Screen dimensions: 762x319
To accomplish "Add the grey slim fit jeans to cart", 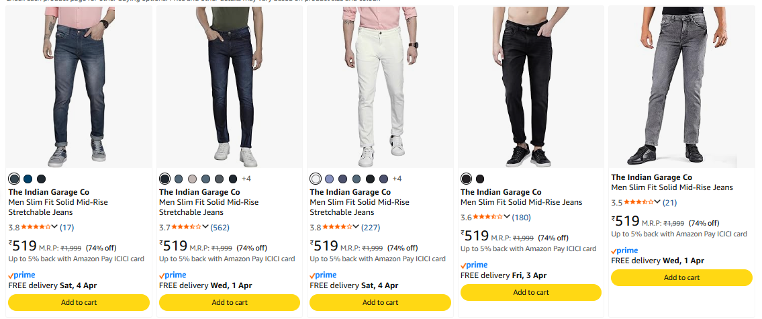I will click(x=681, y=277).
